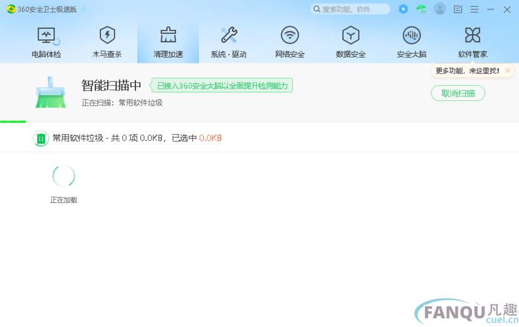Screen dimensions: 519x327
Task: Select the 清理加速 cleanup tab
Action: tap(168, 41)
